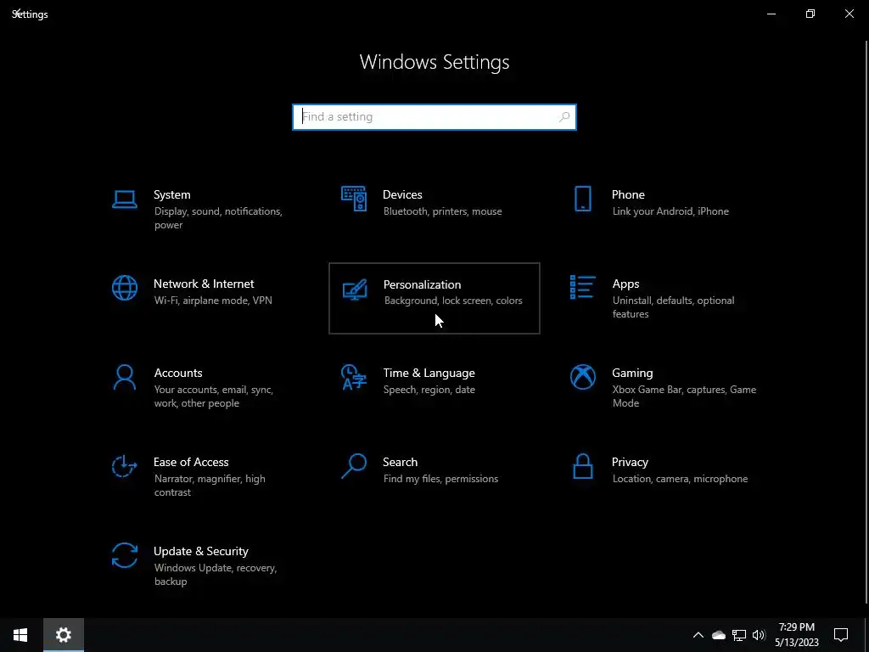869x652 pixels.
Task: Click 'Uninstall, defaults, optional features' description
Action: pos(673,307)
